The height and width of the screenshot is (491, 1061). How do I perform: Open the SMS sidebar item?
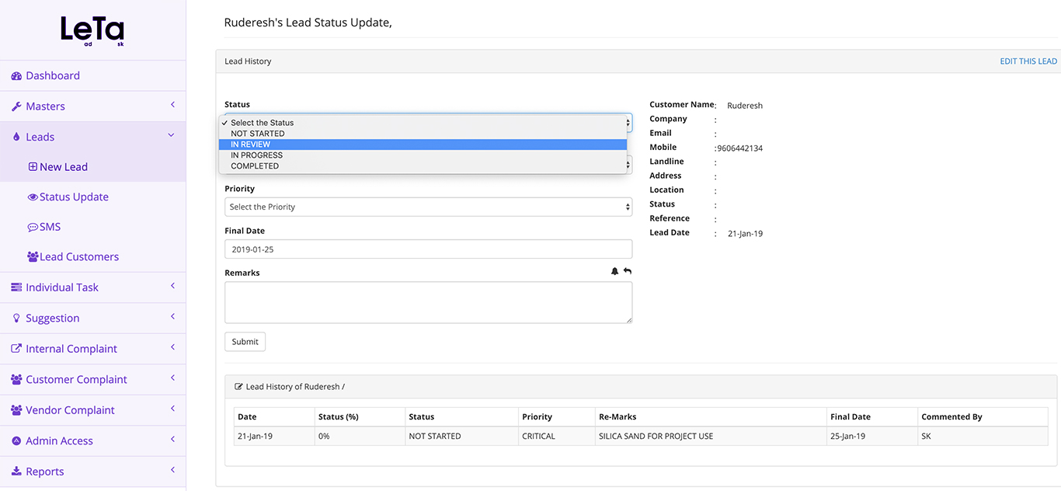[50, 227]
